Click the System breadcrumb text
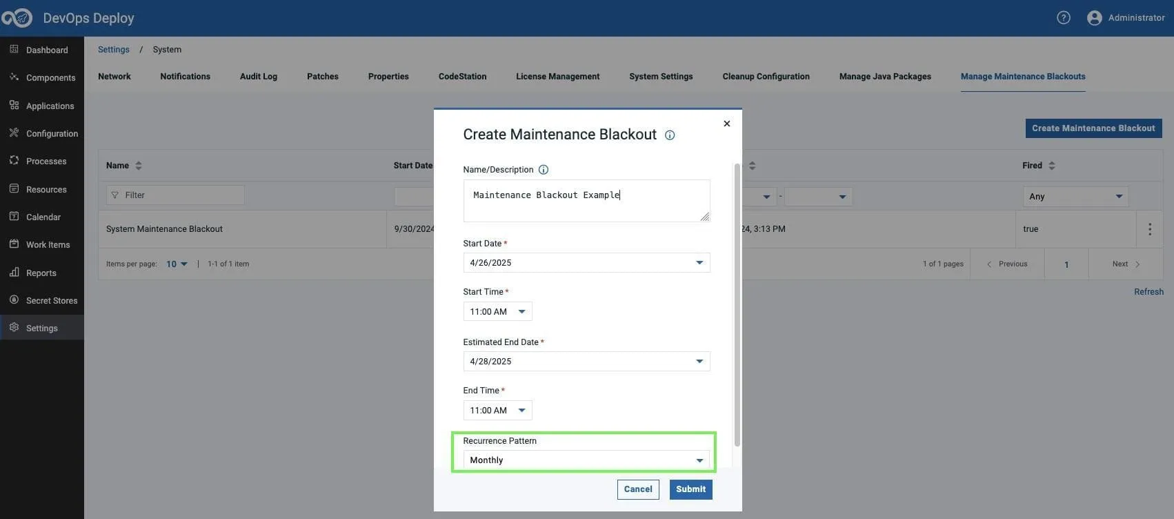Screen dimensions: 1174x519 pos(167,50)
